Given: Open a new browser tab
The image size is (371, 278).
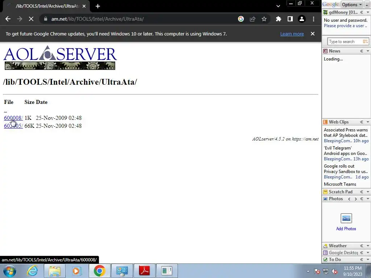Looking at the screenshot, I should point(98,6).
